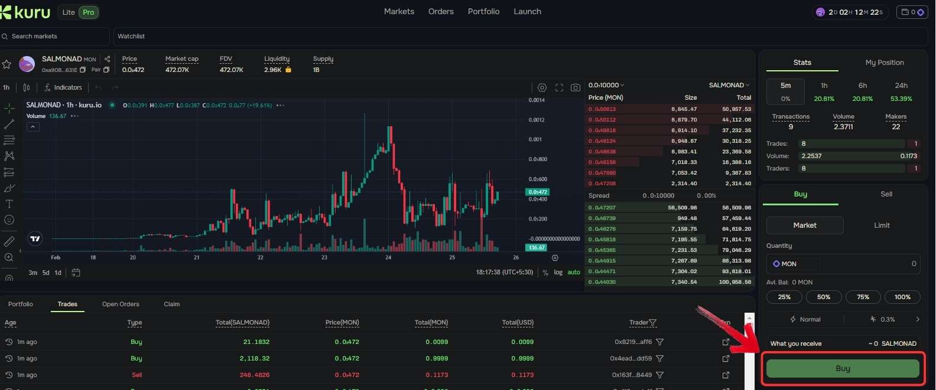Screen dimensions: 936x390
Task: Click the green Buy submit button
Action: (x=843, y=369)
